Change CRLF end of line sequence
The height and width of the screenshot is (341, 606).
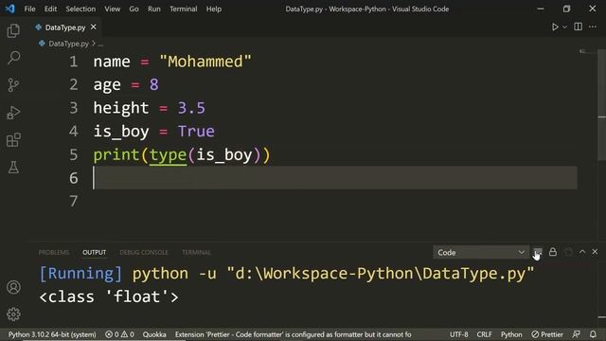coord(484,334)
